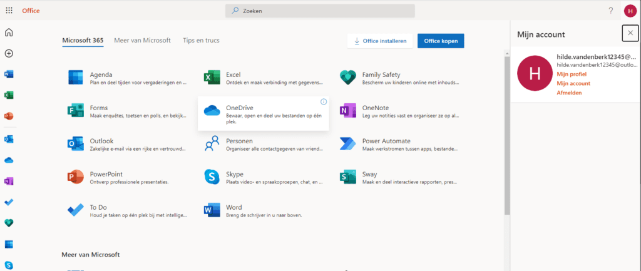
Task: Click the hilde.vandenberk12345 account name
Action: [597, 57]
